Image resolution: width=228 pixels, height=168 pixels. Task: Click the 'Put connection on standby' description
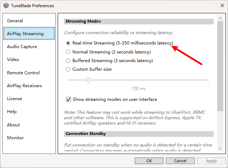coord(138,148)
